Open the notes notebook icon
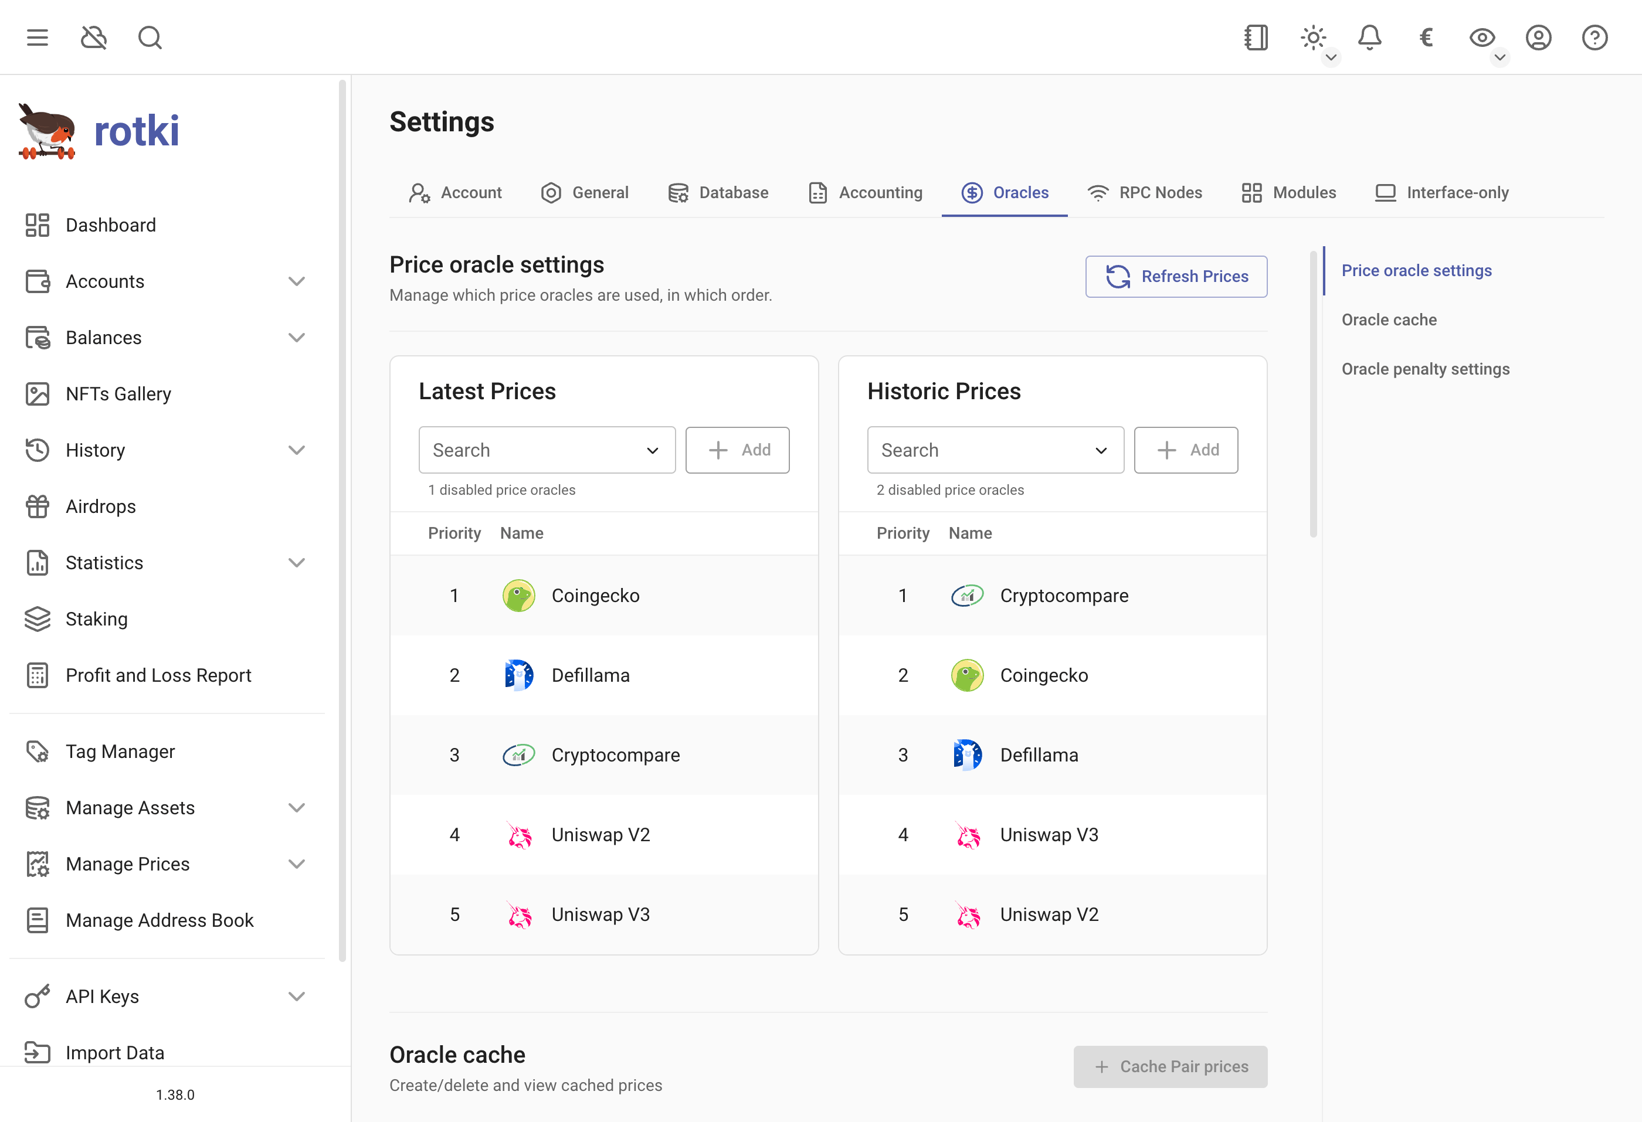The height and width of the screenshot is (1122, 1642). tap(1256, 38)
